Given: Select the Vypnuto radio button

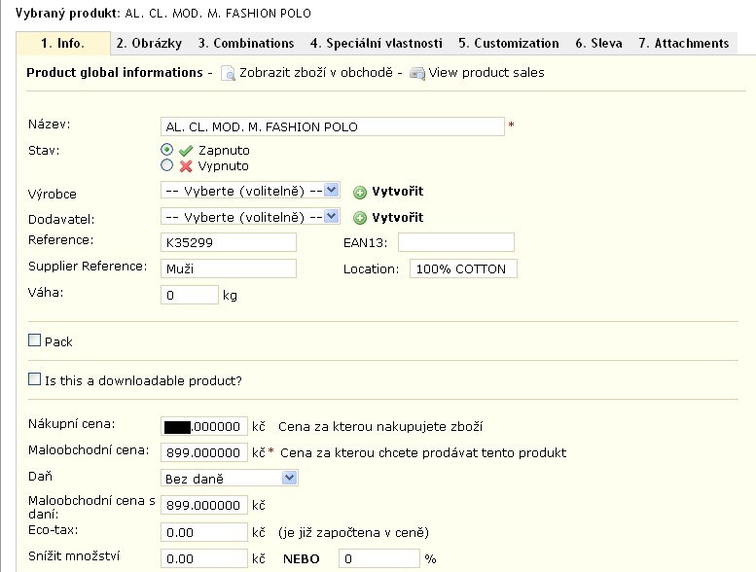Looking at the screenshot, I should tap(167, 165).
